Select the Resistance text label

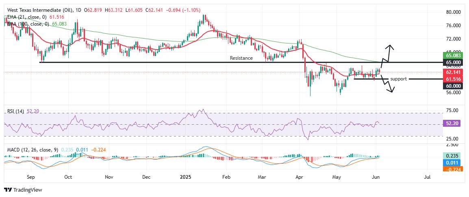241,58
